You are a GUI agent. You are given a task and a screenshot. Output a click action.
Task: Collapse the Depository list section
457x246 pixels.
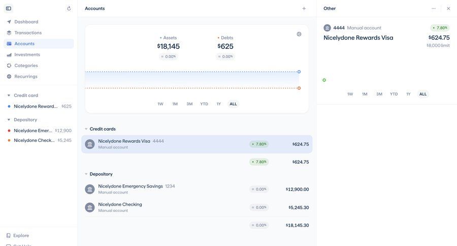86,174
